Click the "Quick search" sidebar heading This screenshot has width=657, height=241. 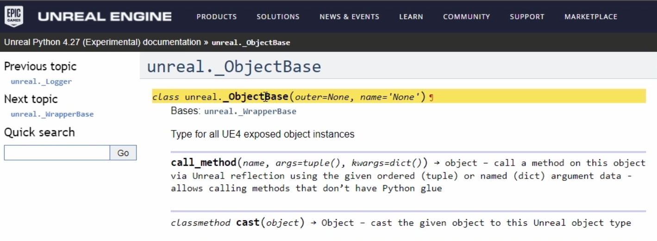[39, 132]
